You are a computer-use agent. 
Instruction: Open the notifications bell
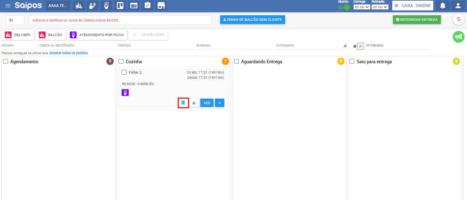tap(443, 6)
